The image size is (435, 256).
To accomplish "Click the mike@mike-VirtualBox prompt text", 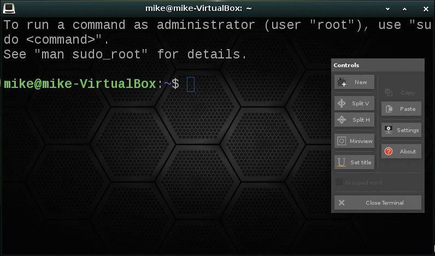I will pos(80,84).
